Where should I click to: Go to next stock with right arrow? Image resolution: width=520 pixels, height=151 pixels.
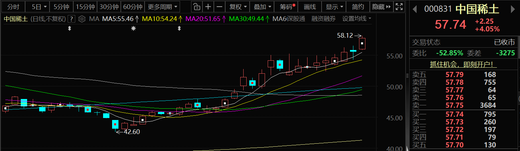click(x=512, y=9)
